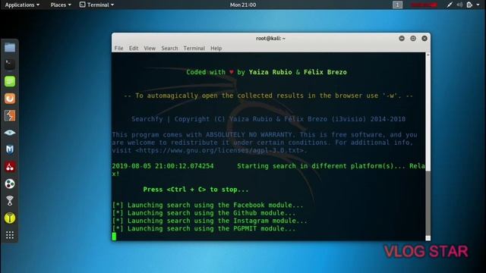486x273 pixels.
Task: Select workspace indicator 1 in top bar
Action: [397, 5]
